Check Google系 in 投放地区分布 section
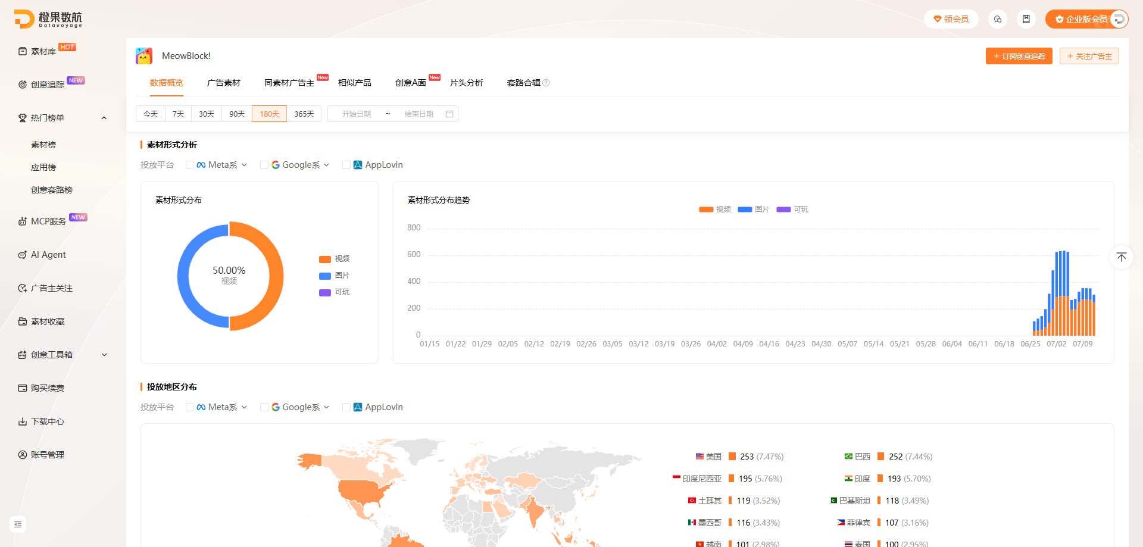Screen dimensions: 1143x547 tap(264, 407)
